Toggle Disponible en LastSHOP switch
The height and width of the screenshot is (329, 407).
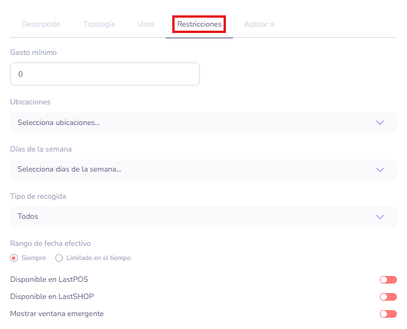388,297
